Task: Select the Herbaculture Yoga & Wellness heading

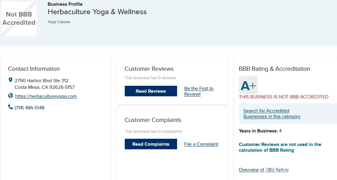Action: click(x=97, y=12)
